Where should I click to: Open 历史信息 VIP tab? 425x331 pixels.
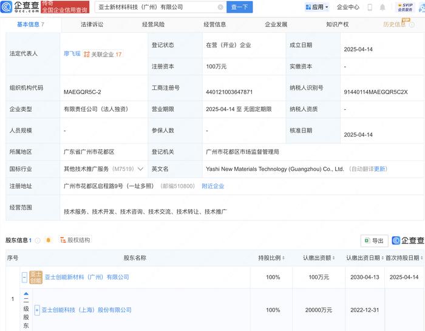(395, 25)
